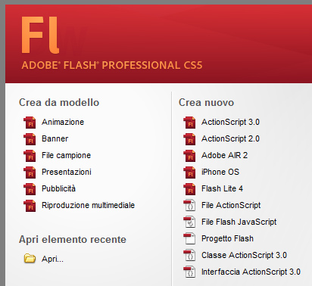Open File campione templates
The image size is (312, 286).
pos(66,155)
